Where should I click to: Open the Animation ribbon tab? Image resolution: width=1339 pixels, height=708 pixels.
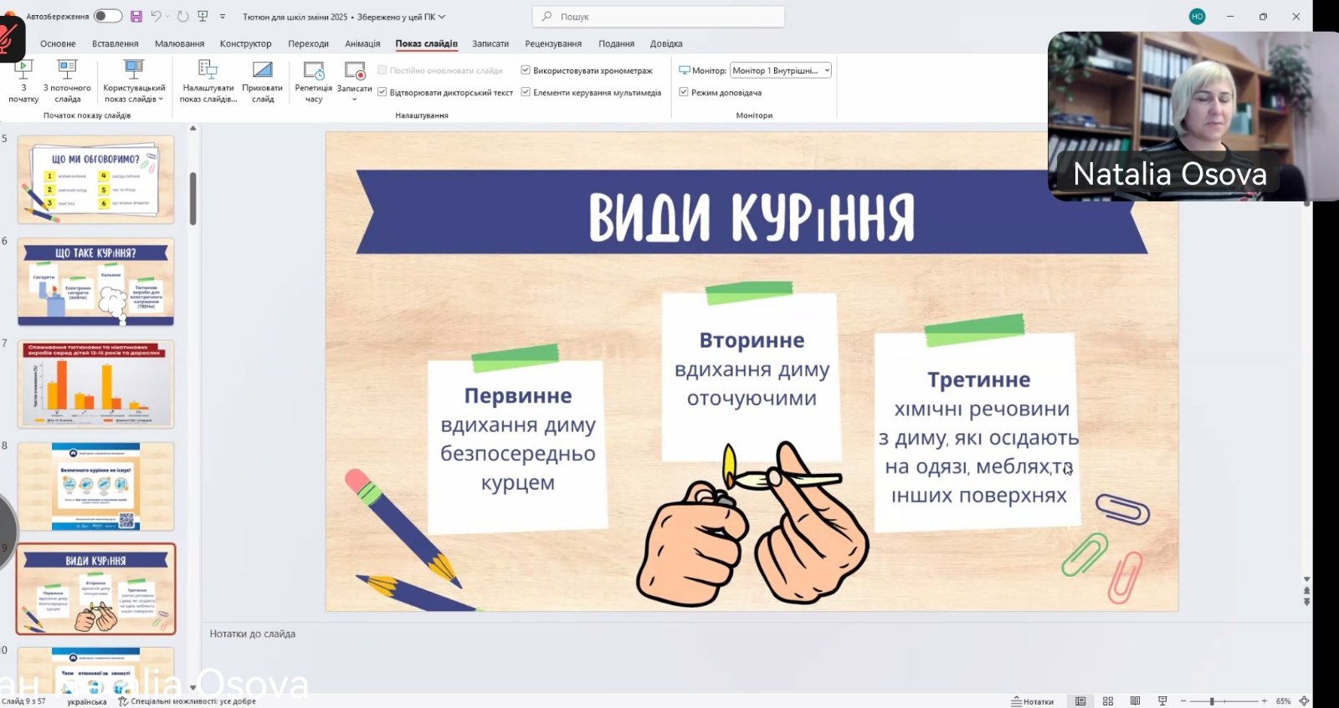coord(362,43)
